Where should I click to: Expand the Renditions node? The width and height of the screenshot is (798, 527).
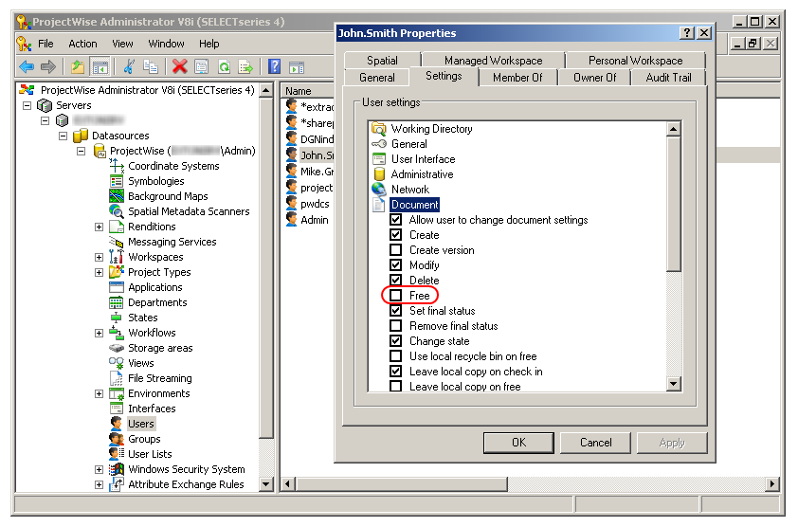click(x=100, y=227)
